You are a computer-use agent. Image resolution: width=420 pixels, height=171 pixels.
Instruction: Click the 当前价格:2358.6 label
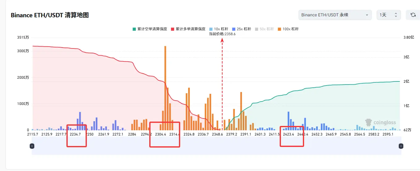pos(222,34)
